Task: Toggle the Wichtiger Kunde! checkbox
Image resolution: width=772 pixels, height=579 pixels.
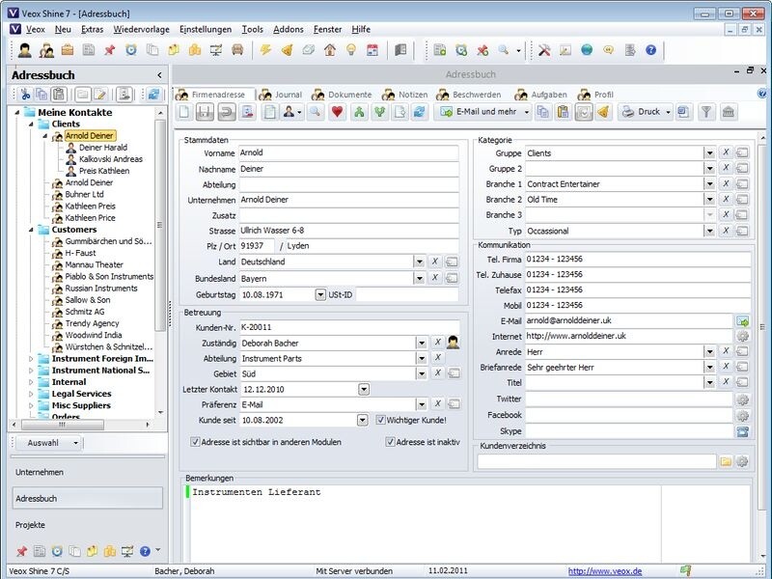Action: coord(379,420)
